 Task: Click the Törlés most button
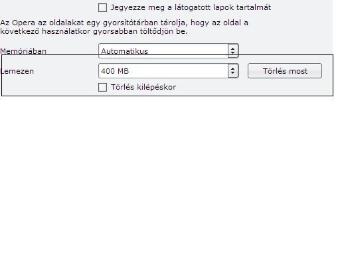285,71
